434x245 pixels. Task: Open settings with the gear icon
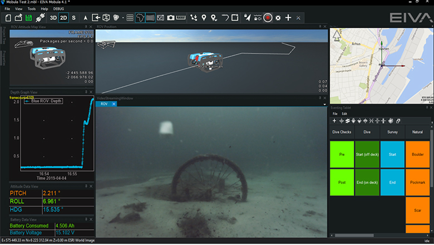[278, 18]
